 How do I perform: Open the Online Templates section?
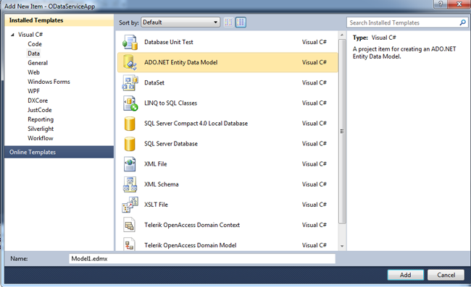(59, 152)
